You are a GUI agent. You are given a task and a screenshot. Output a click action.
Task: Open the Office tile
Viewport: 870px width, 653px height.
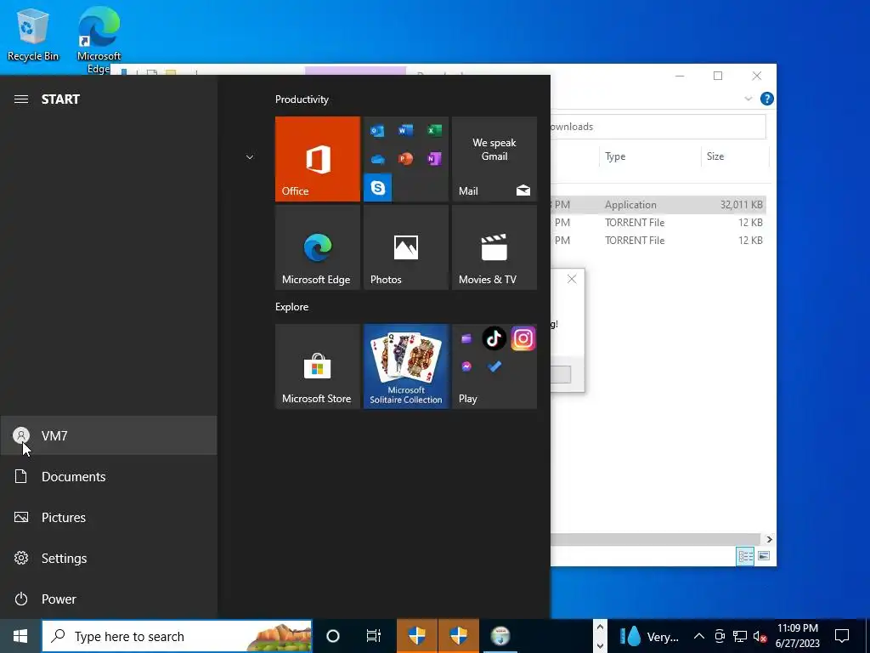318,159
